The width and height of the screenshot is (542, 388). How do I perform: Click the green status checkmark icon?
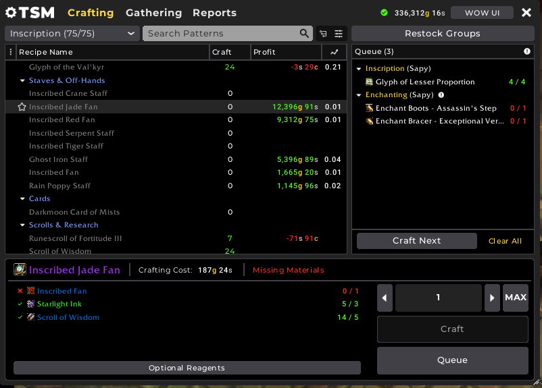pyautogui.click(x=384, y=13)
